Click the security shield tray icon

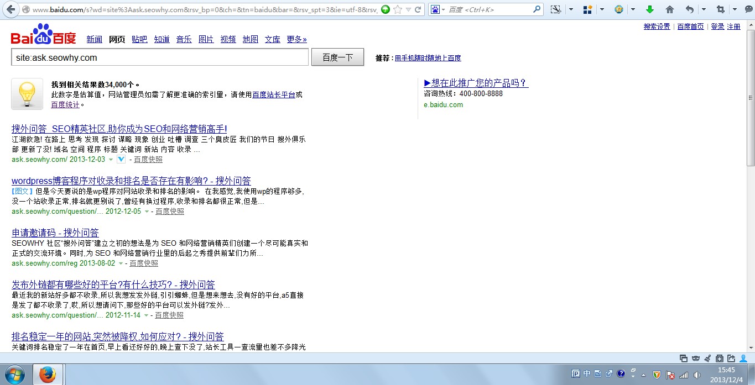(x=657, y=375)
